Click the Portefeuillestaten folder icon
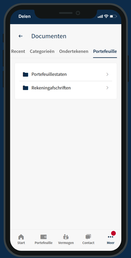Screen dimensions: 131x258 25,74
